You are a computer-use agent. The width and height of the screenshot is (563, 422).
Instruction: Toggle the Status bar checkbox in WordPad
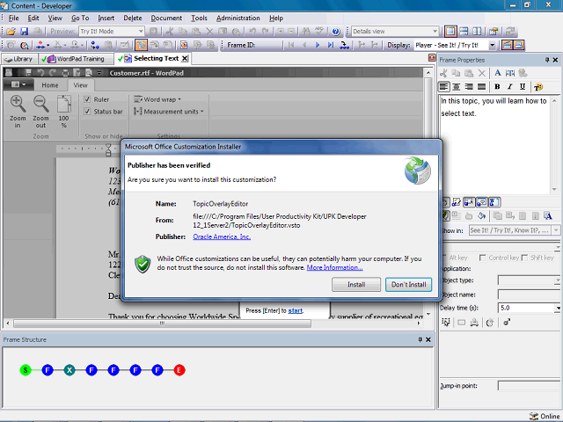point(87,112)
